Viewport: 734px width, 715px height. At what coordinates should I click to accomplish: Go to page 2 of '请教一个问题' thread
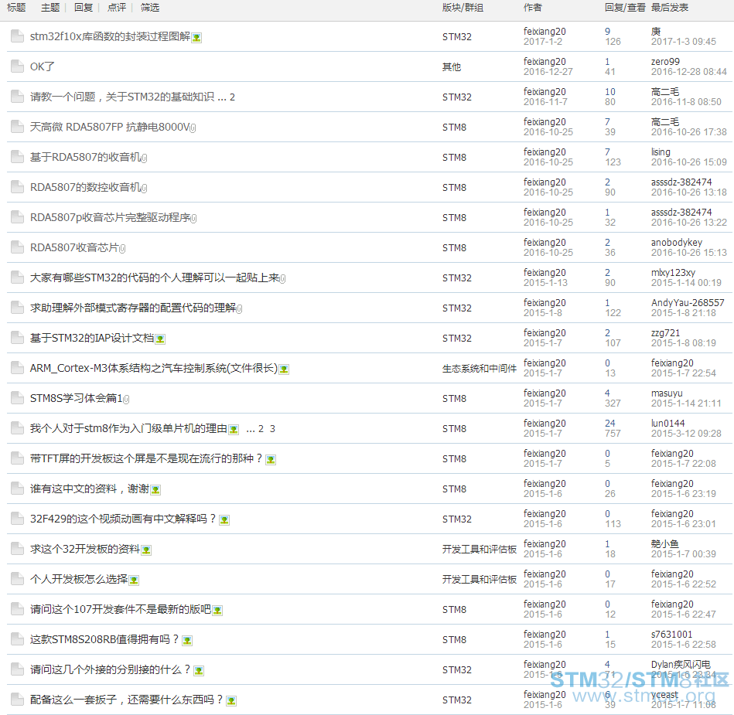[x=232, y=97]
